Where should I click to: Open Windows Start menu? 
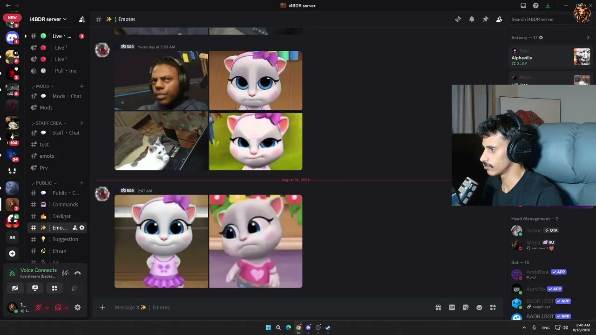point(269,328)
